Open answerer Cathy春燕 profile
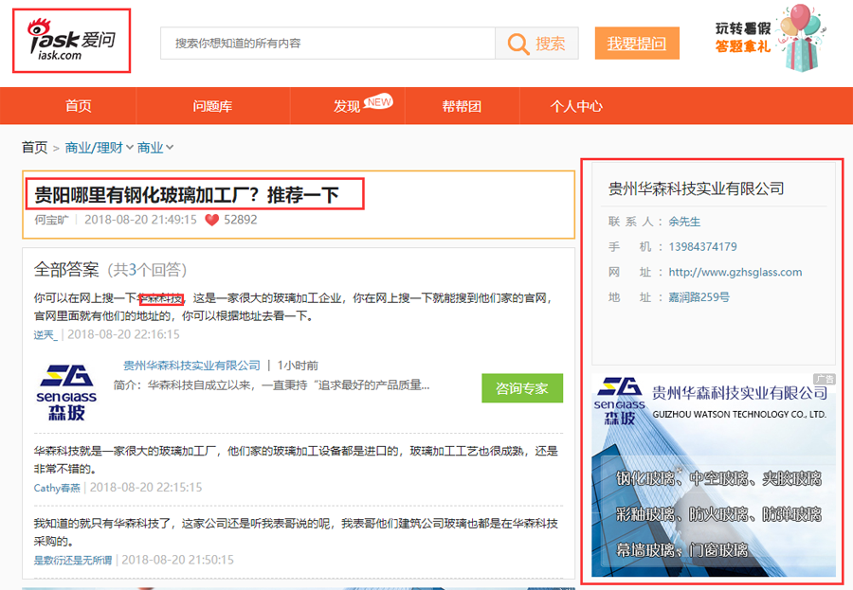The image size is (853, 590). 57,488
